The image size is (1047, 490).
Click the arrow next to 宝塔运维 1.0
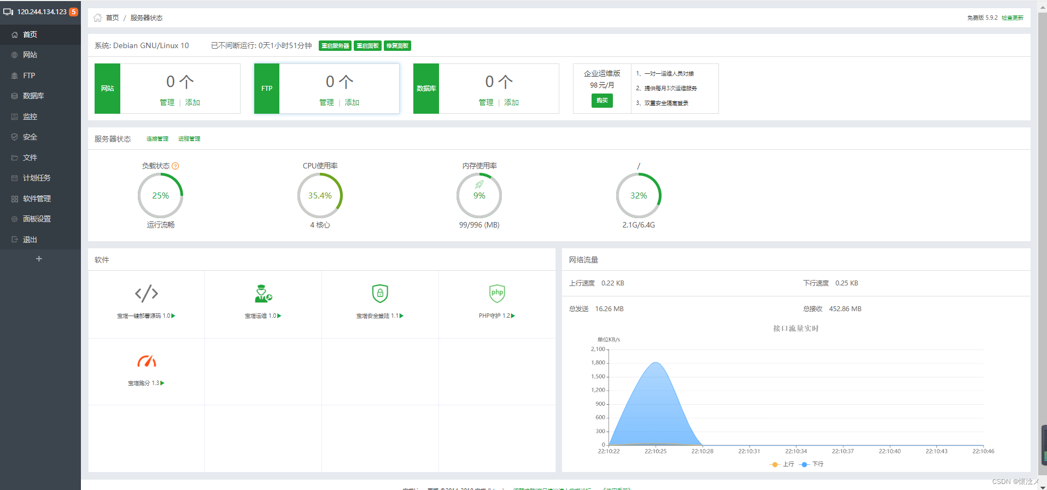click(279, 316)
